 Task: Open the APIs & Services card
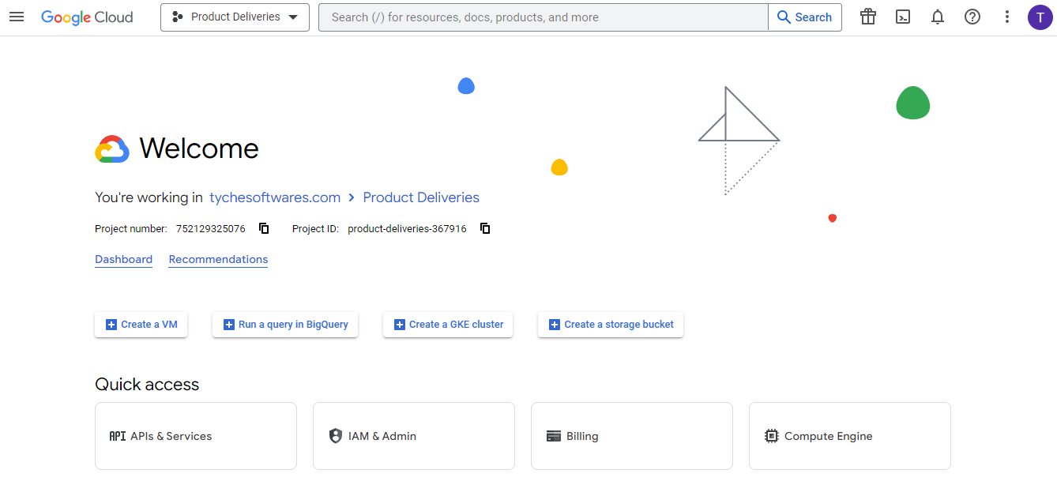(x=196, y=436)
